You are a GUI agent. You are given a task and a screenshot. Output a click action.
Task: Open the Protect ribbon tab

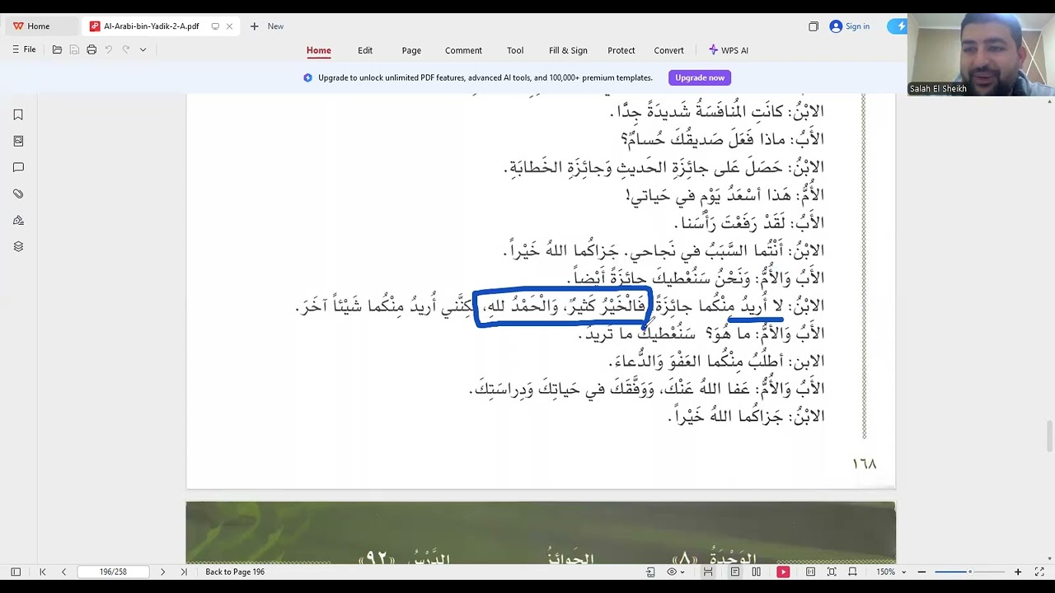tap(621, 50)
